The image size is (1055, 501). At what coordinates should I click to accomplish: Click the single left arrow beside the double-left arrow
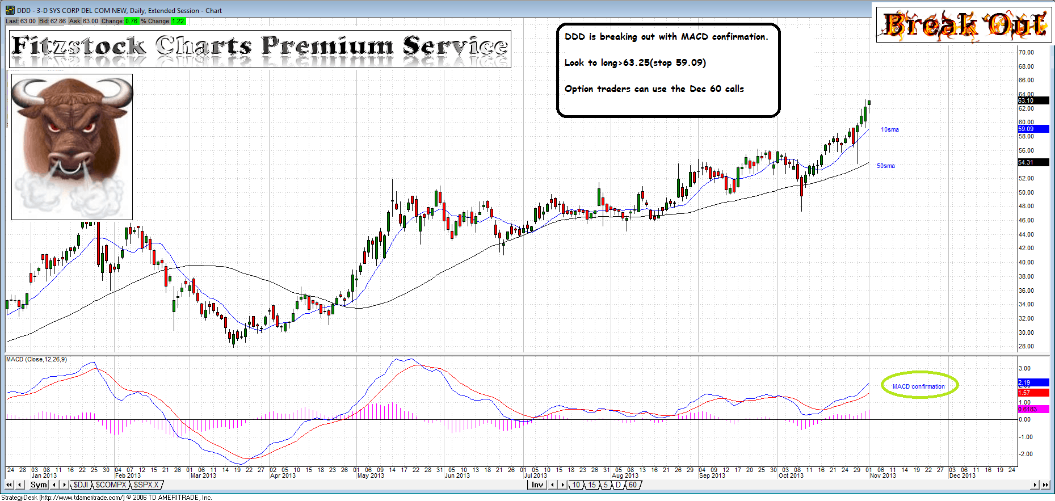(x=20, y=485)
